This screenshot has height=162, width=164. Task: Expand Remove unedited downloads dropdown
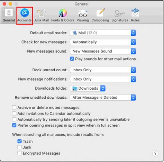click(x=103, y=98)
